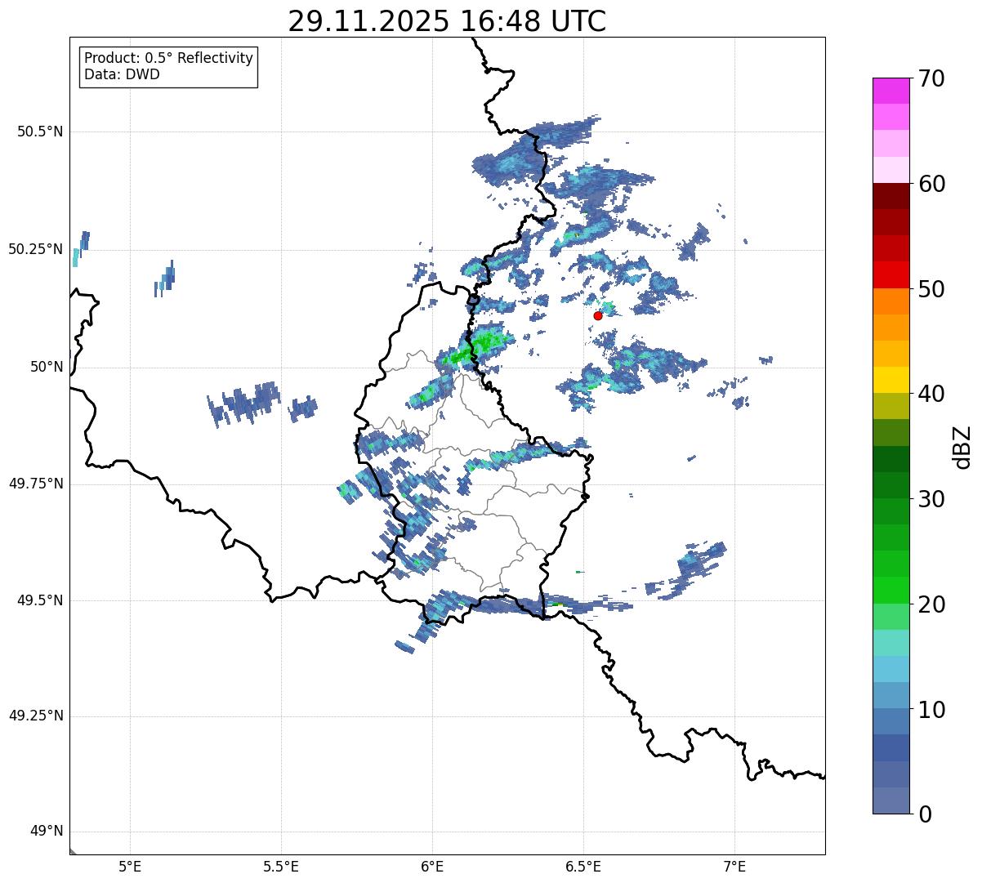Click the latitude label 50.5°N
The image size is (982, 883).
(x=40, y=132)
